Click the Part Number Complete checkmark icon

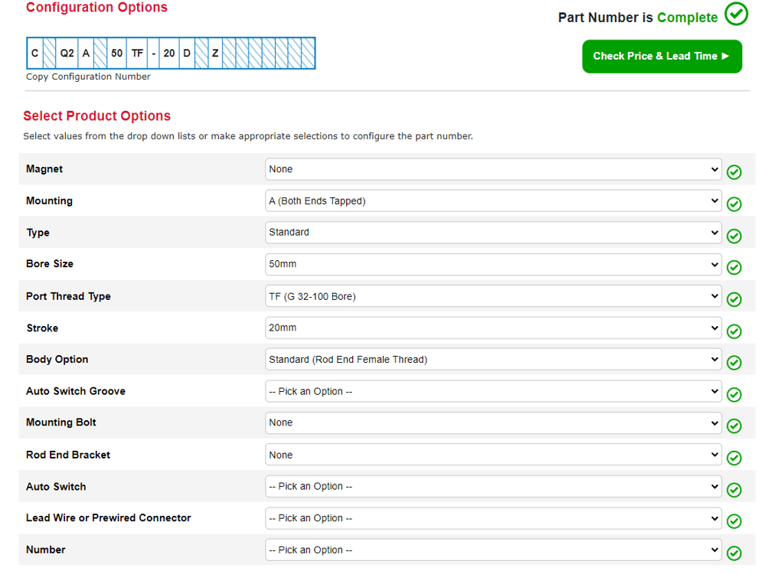pos(737,15)
